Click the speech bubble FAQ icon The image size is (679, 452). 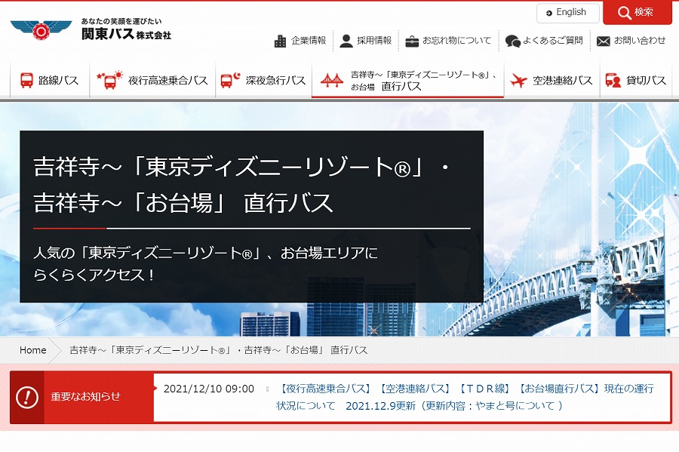coord(513,42)
